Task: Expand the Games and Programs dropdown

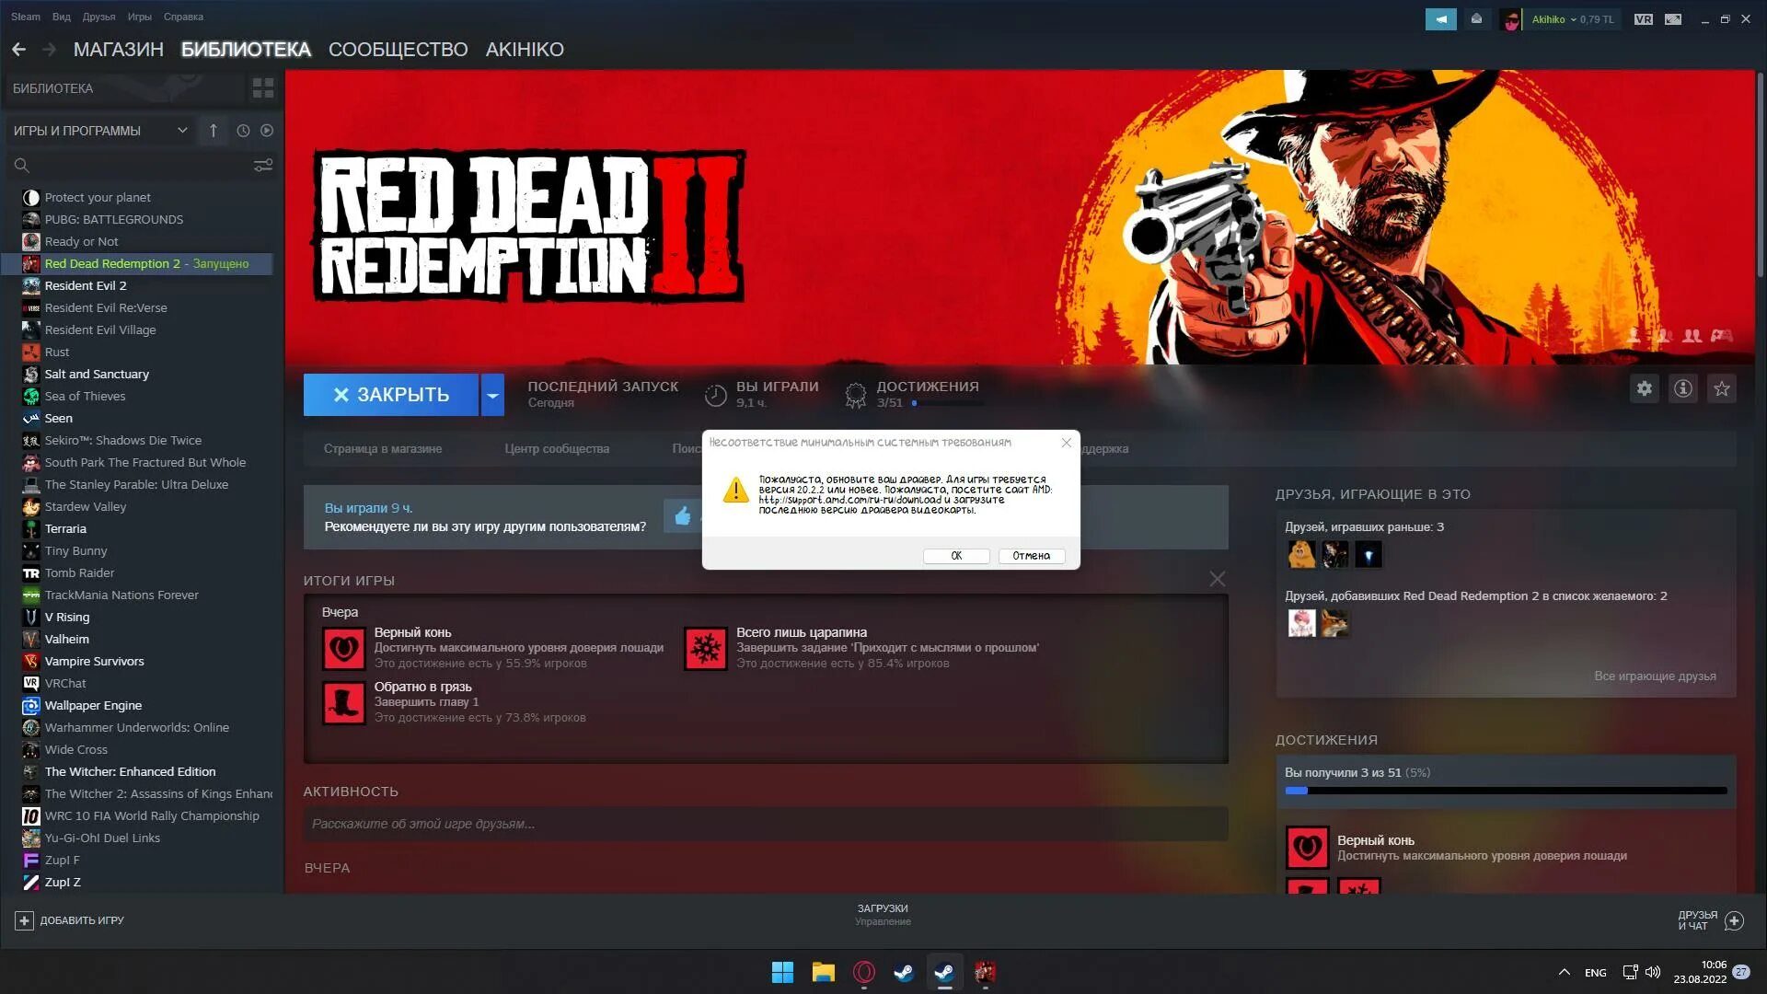Action: (x=182, y=131)
